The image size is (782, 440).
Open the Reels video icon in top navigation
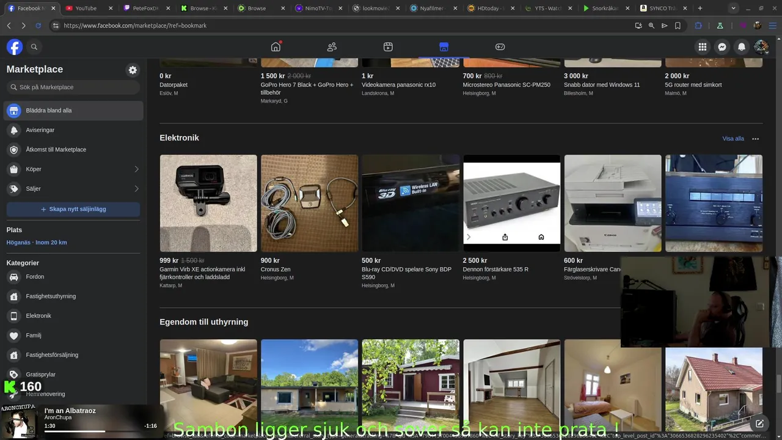[388, 47]
